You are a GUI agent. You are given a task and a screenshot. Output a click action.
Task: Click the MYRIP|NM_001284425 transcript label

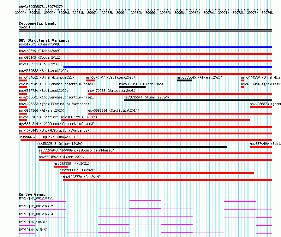coord(36,206)
